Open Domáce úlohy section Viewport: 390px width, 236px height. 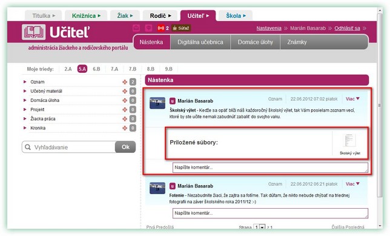coord(255,42)
